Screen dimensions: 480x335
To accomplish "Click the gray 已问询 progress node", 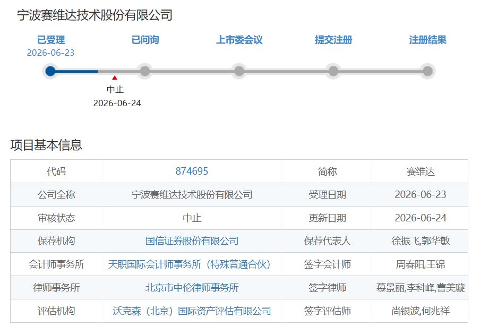I will 145,71.
